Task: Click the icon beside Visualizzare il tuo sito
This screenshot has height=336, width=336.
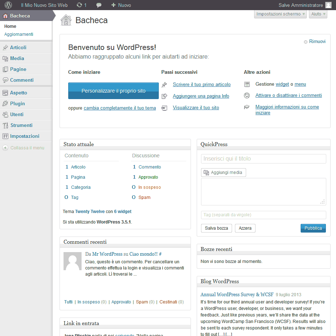Action: point(164,108)
